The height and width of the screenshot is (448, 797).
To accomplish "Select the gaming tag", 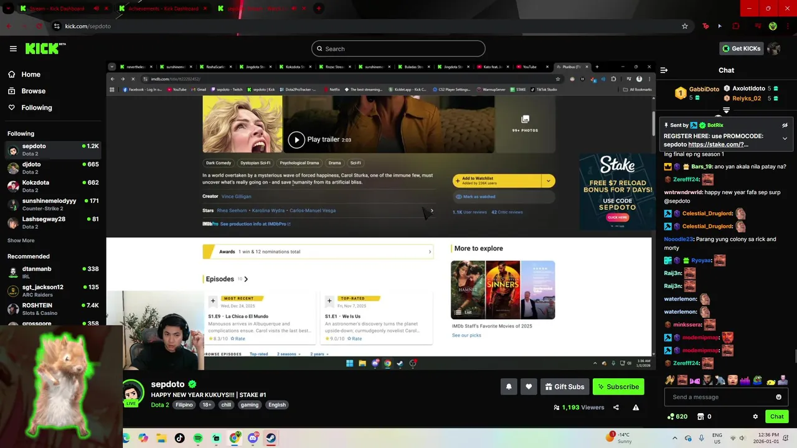I will point(250,404).
